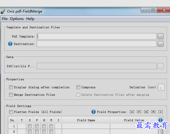Click the Destination input field
This screenshot has height=134, width=170.
click(x=97, y=44)
